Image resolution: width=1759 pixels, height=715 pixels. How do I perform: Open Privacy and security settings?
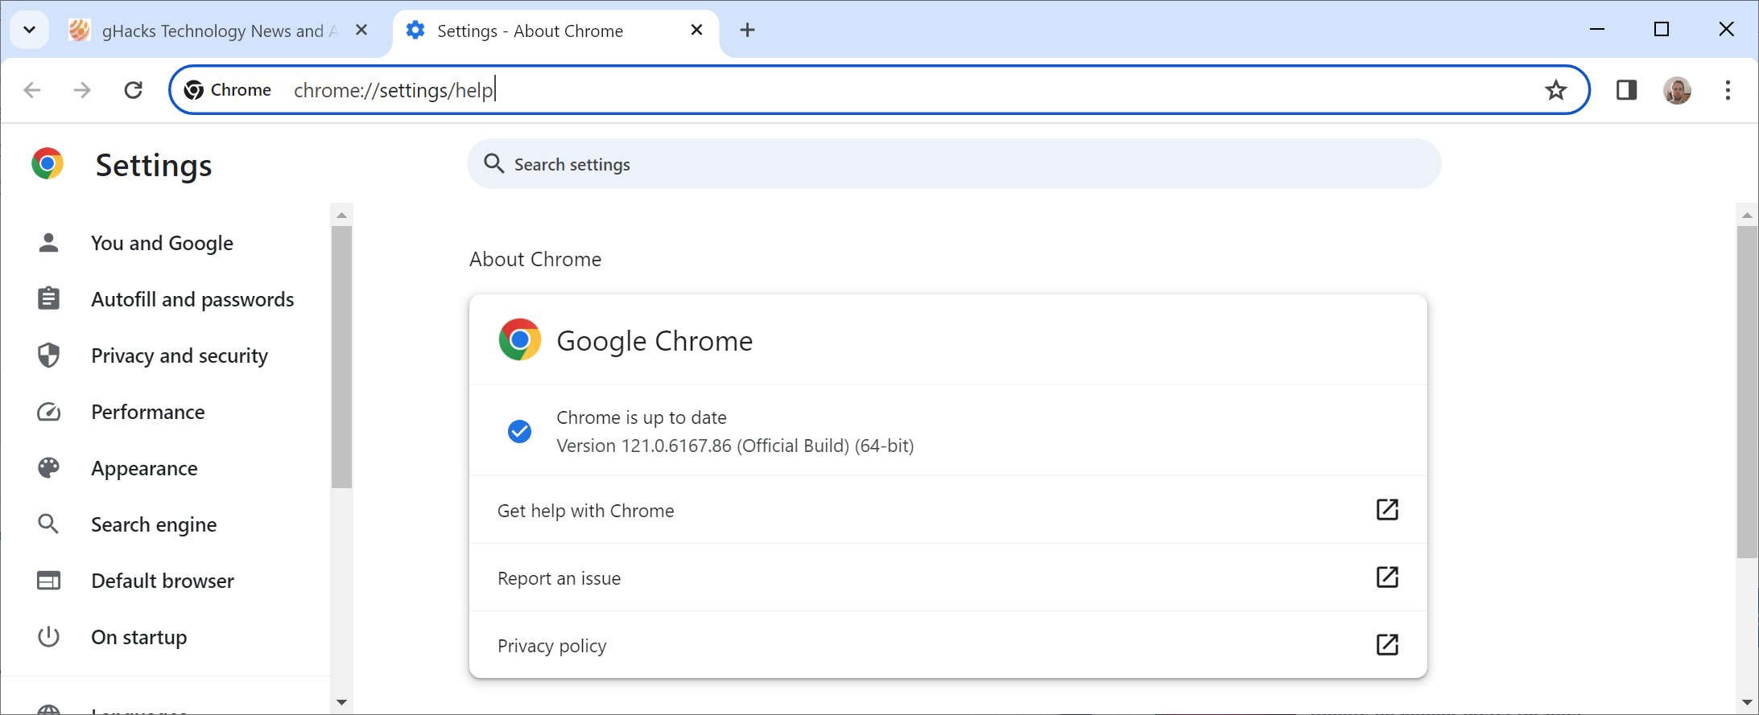coord(180,355)
